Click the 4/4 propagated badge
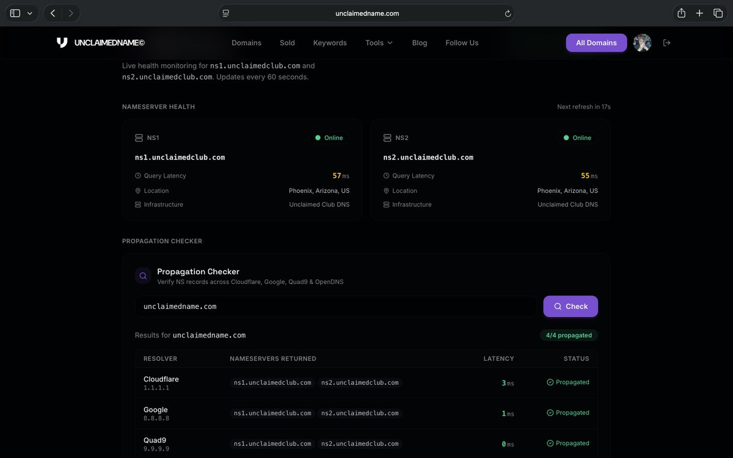The width and height of the screenshot is (733, 458). pyautogui.click(x=569, y=335)
